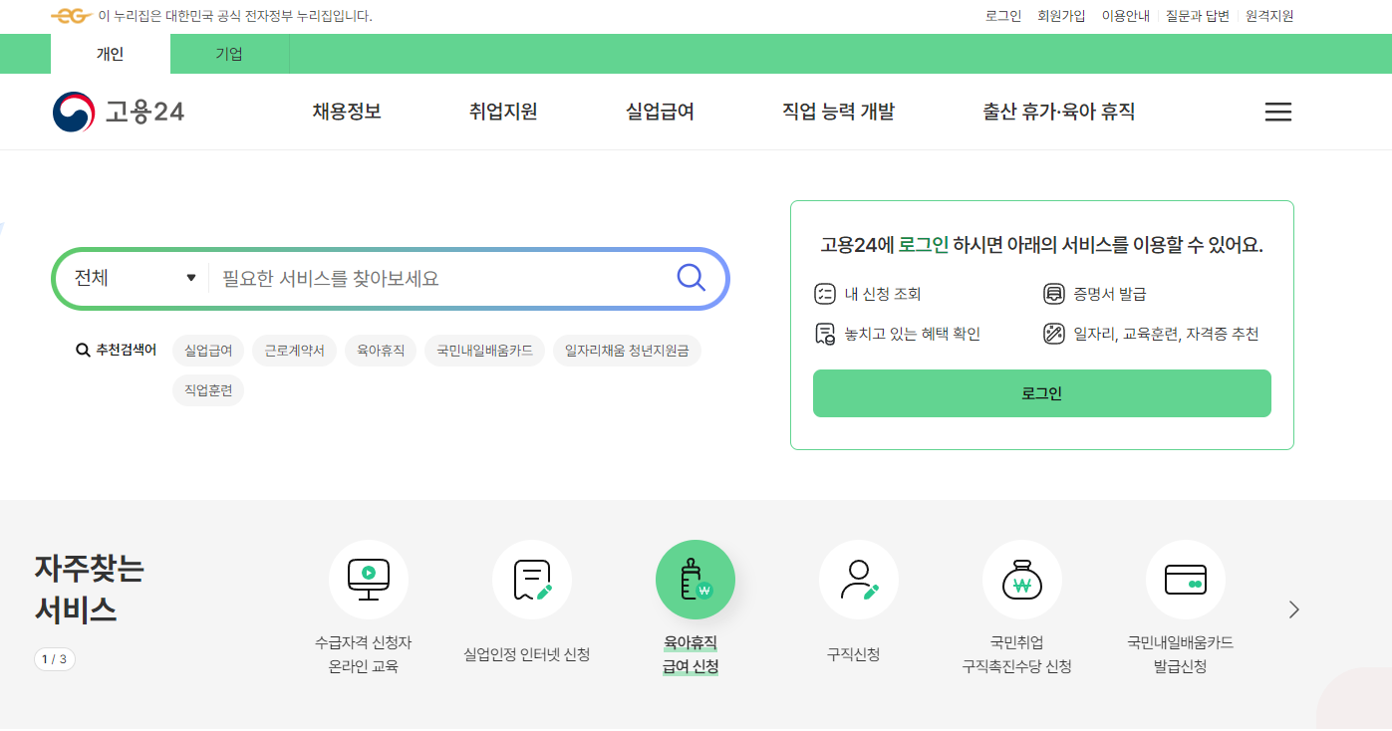
Task: Click the 수급자격 신청자 온라인 교육 label
Action: coord(363,654)
